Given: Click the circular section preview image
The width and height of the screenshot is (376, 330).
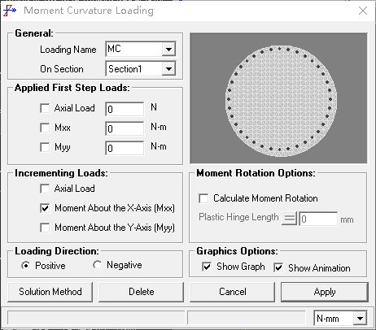Looking at the screenshot, I should 278,98.
